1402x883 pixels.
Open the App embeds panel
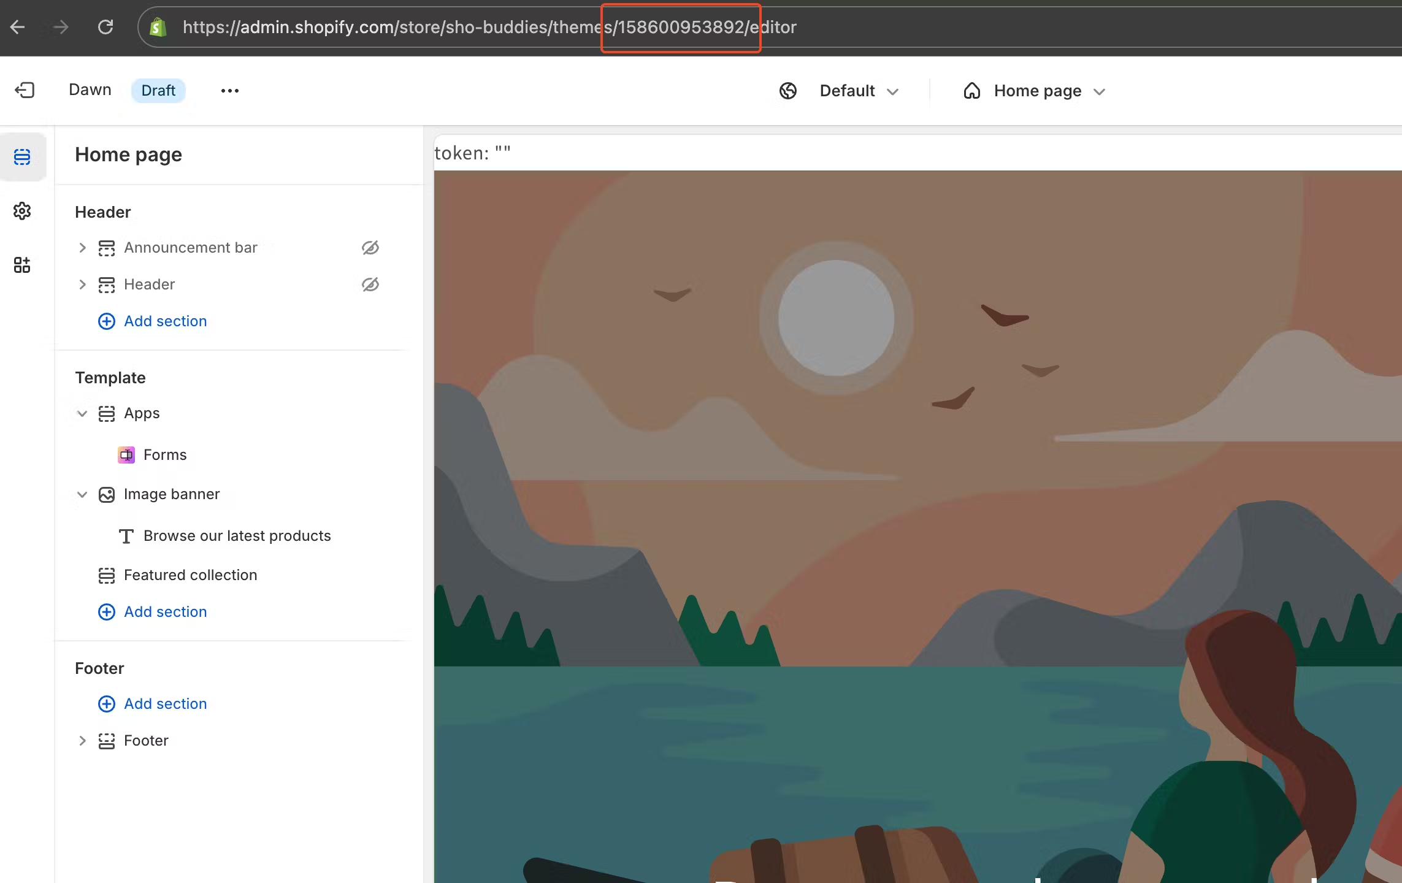[23, 265]
